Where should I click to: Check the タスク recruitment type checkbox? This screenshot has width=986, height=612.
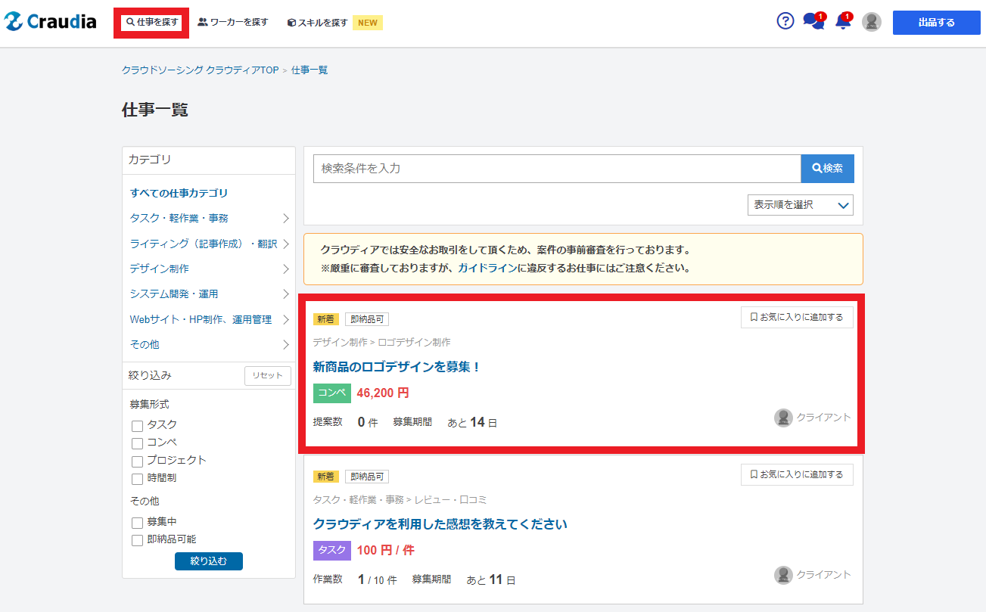(x=138, y=426)
